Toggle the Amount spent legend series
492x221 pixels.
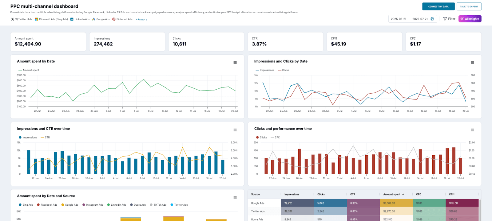click(29, 70)
